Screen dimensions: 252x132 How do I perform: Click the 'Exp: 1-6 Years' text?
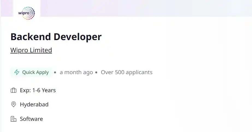(x=38, y=90)
